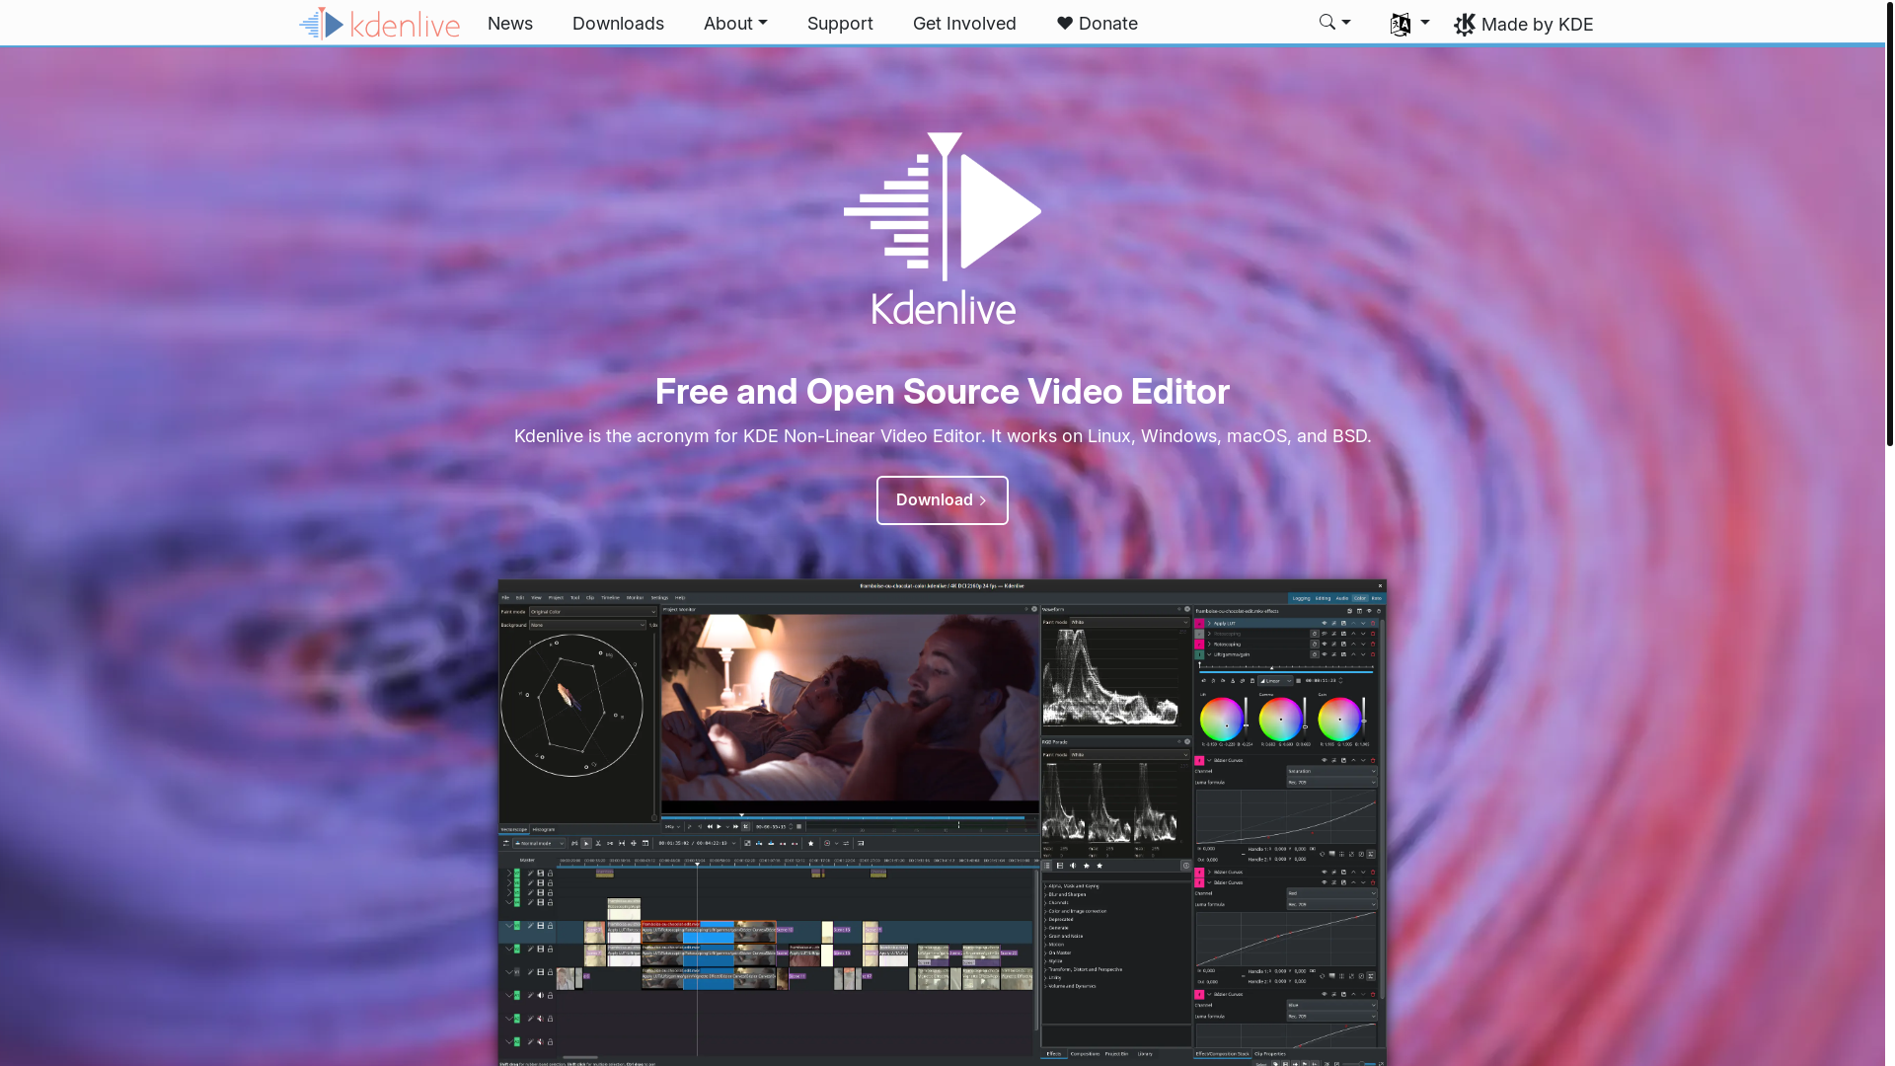Image resolution: width=1895 pixels, height=1066 pixels.
Task: Click the 'Free and Open Source Video Editor' heading
Action: 943,392
